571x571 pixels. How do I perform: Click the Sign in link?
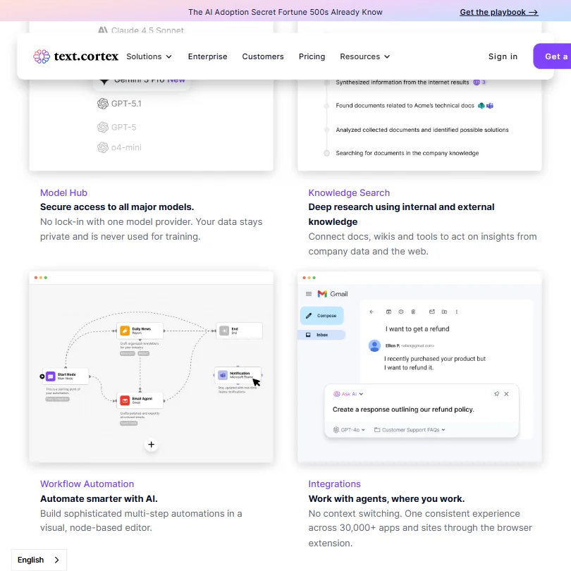[x=503, y=56]
